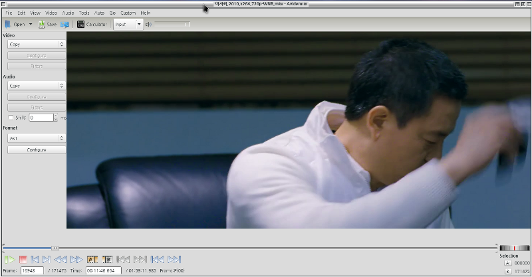Screen dimensions: 532x277
Task: Jump to the next keyframe
Action: click(76, 259)
